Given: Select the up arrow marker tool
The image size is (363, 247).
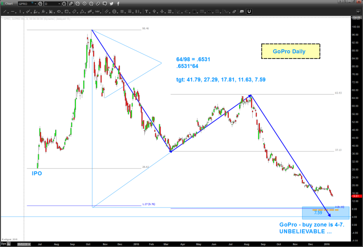Looking at the screenshot, I should (154, 11).
